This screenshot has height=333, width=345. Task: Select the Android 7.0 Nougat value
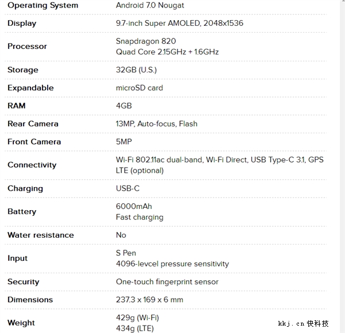pyautogui.click(x=150, y=5)
